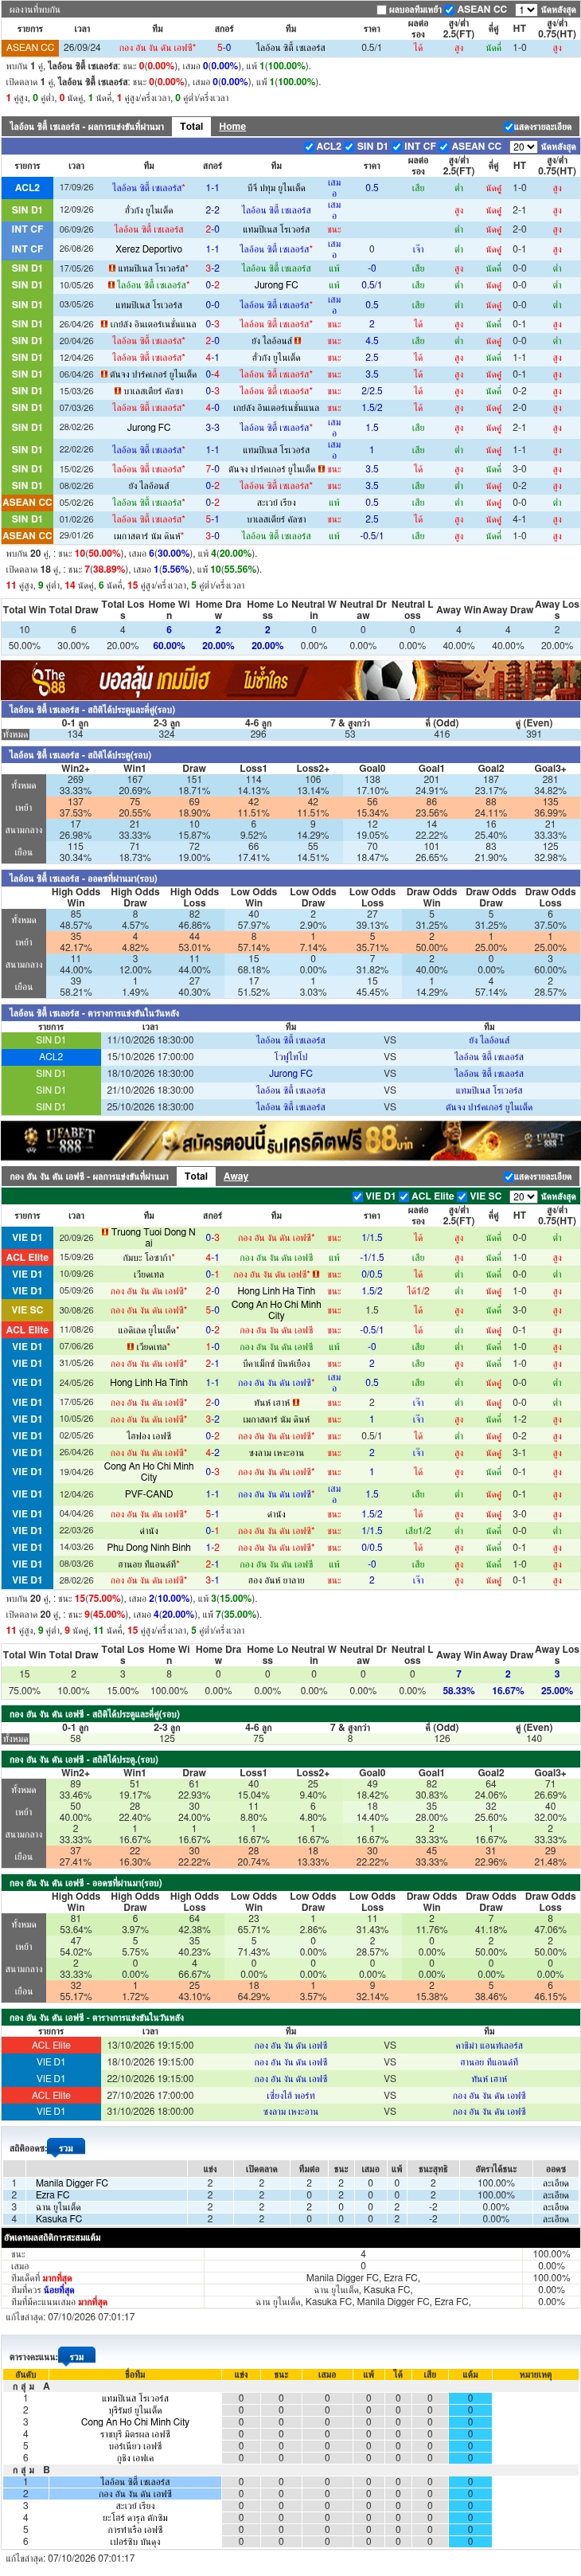The height and width of the screenshot is (2576, 581).
Task: Click Jurong FC in the 10/05/26 row
Action: pyautogui.click(x=276, y=286)
